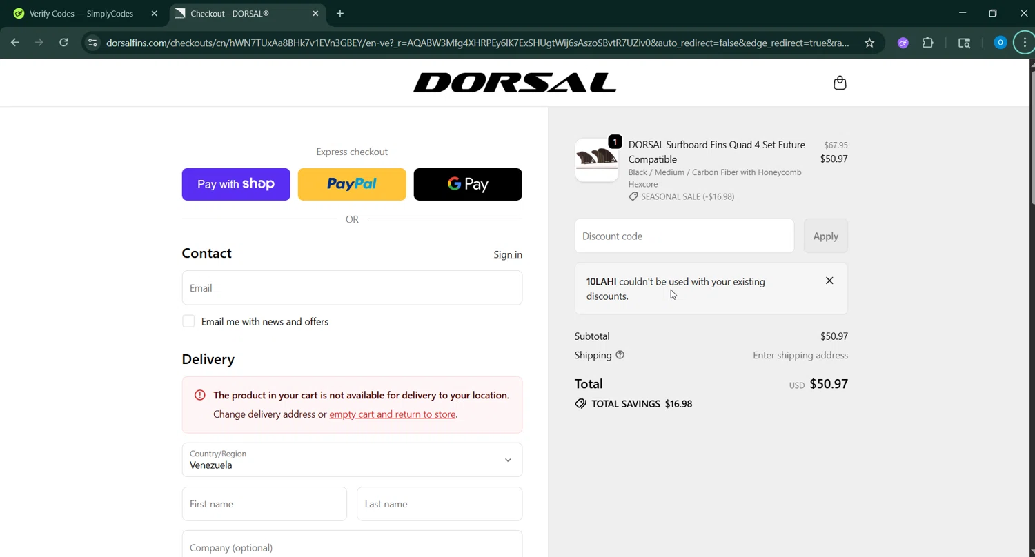Click the Subtotal $50.97 amount
Screen dimensions: 1035x557
[834, 336]
